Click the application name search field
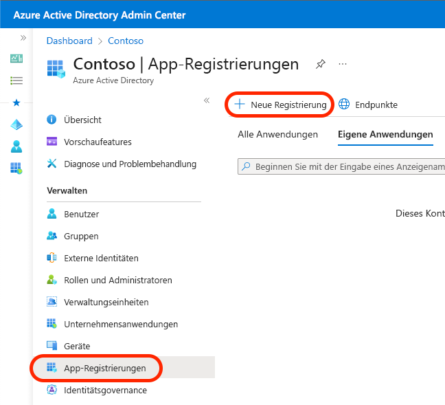445x405 pixels. 341,166
